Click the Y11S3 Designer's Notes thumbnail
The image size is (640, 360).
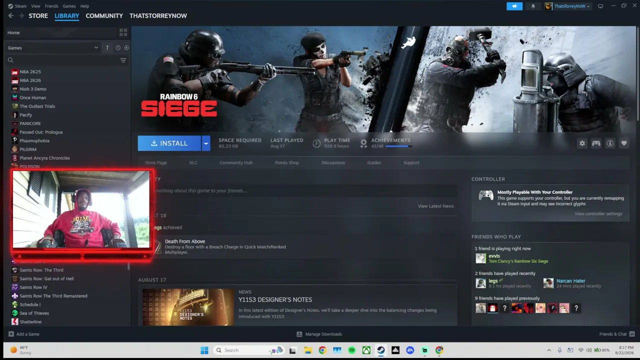(x=188, y=307)
